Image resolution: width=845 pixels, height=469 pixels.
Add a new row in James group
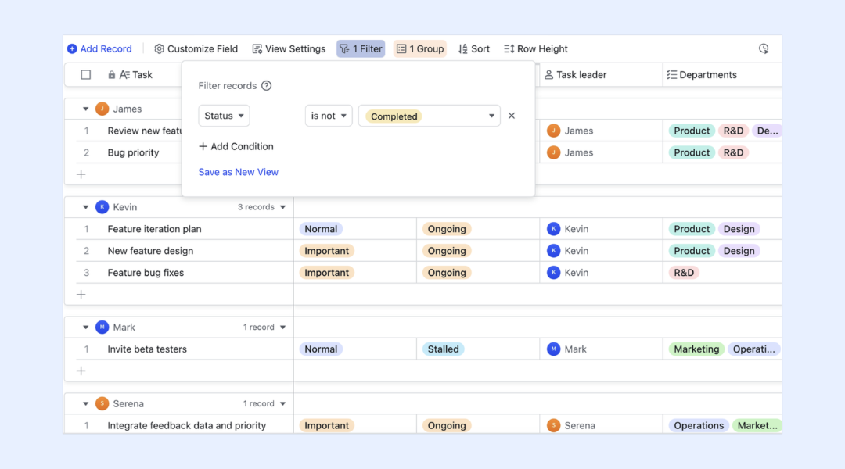click(81, 174)
